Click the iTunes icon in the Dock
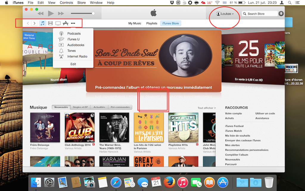 pos(183,183)
